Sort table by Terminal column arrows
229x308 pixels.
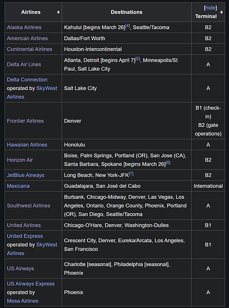tap(222, 12)
